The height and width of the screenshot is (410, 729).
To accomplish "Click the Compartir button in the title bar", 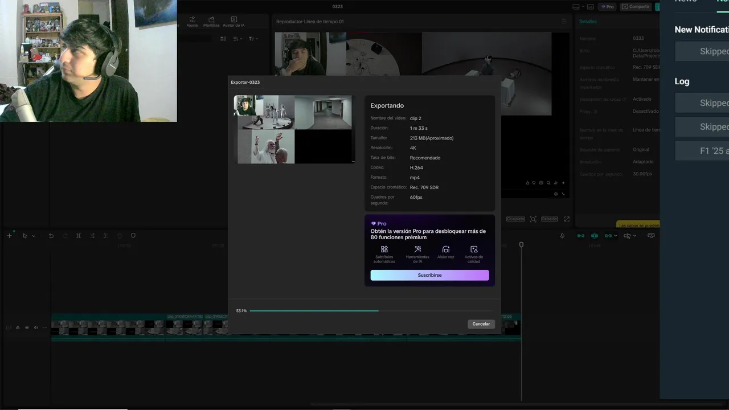I will tap(636, 7).
